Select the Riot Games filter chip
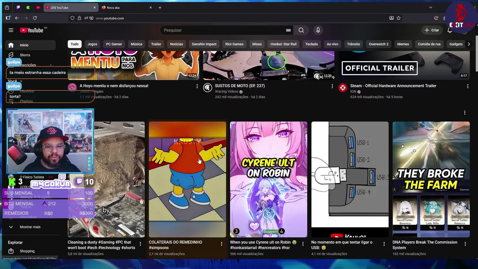 234,44
